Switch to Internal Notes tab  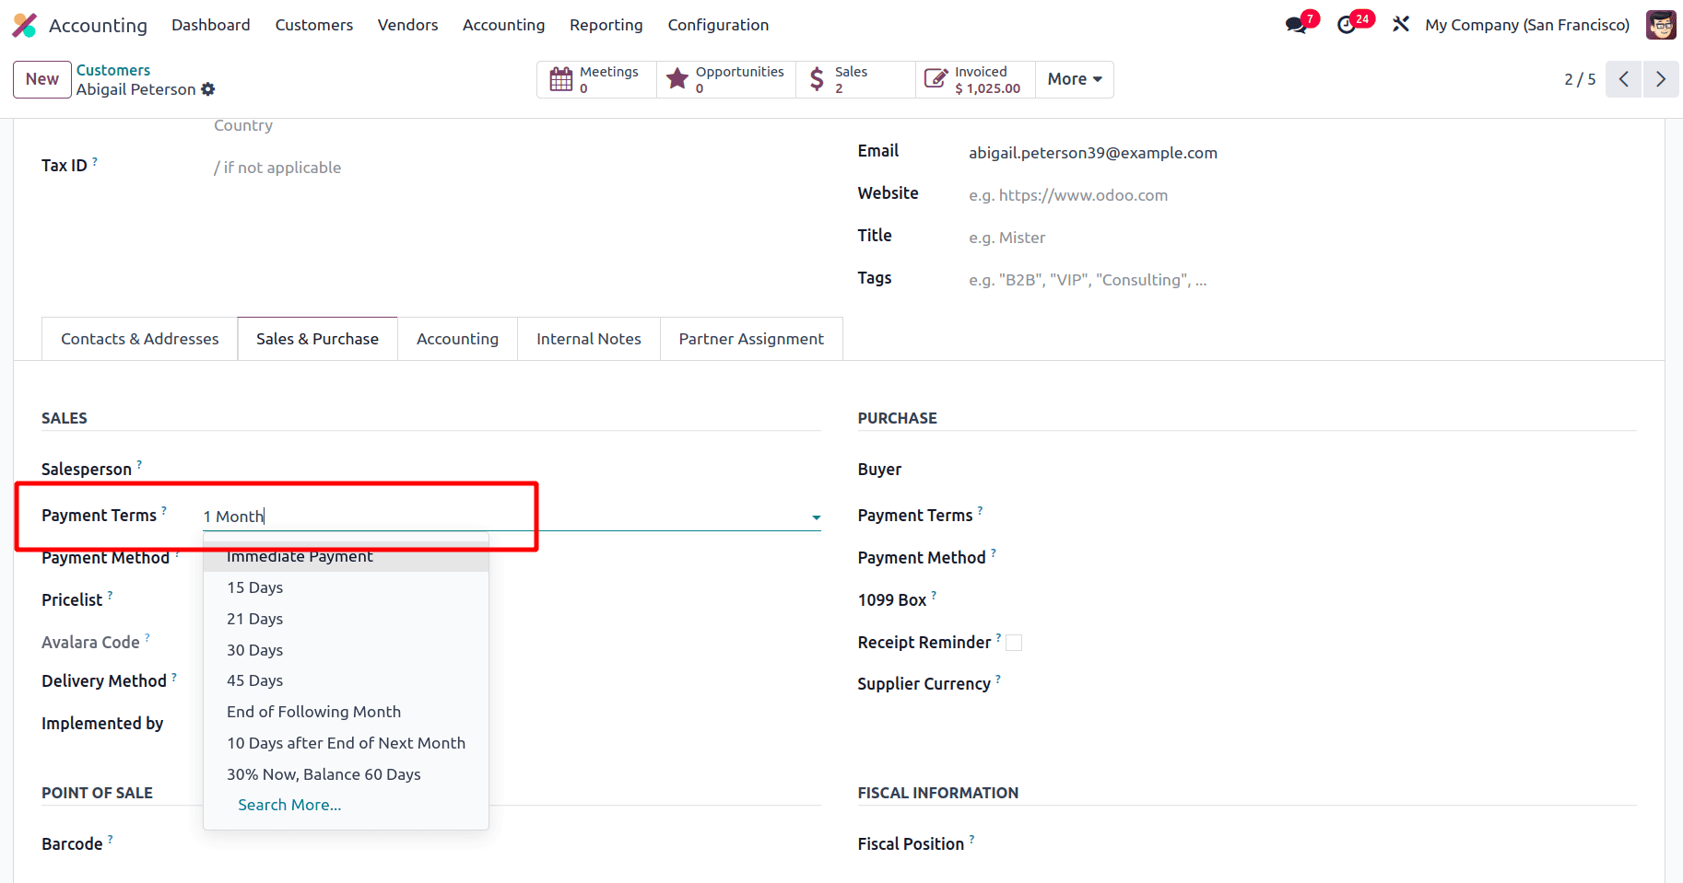pos(589,339)
